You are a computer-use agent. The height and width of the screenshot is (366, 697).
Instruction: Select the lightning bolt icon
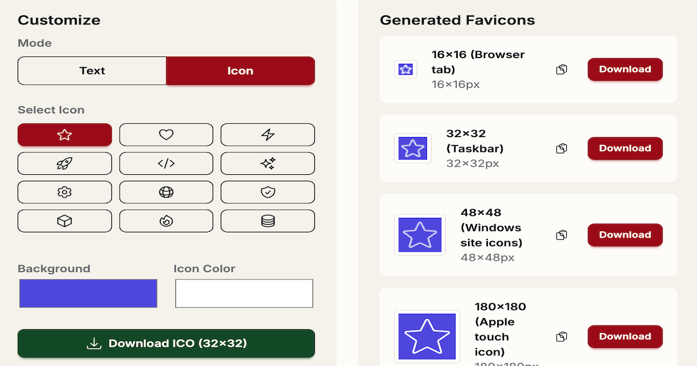click(x=267, y=135)
